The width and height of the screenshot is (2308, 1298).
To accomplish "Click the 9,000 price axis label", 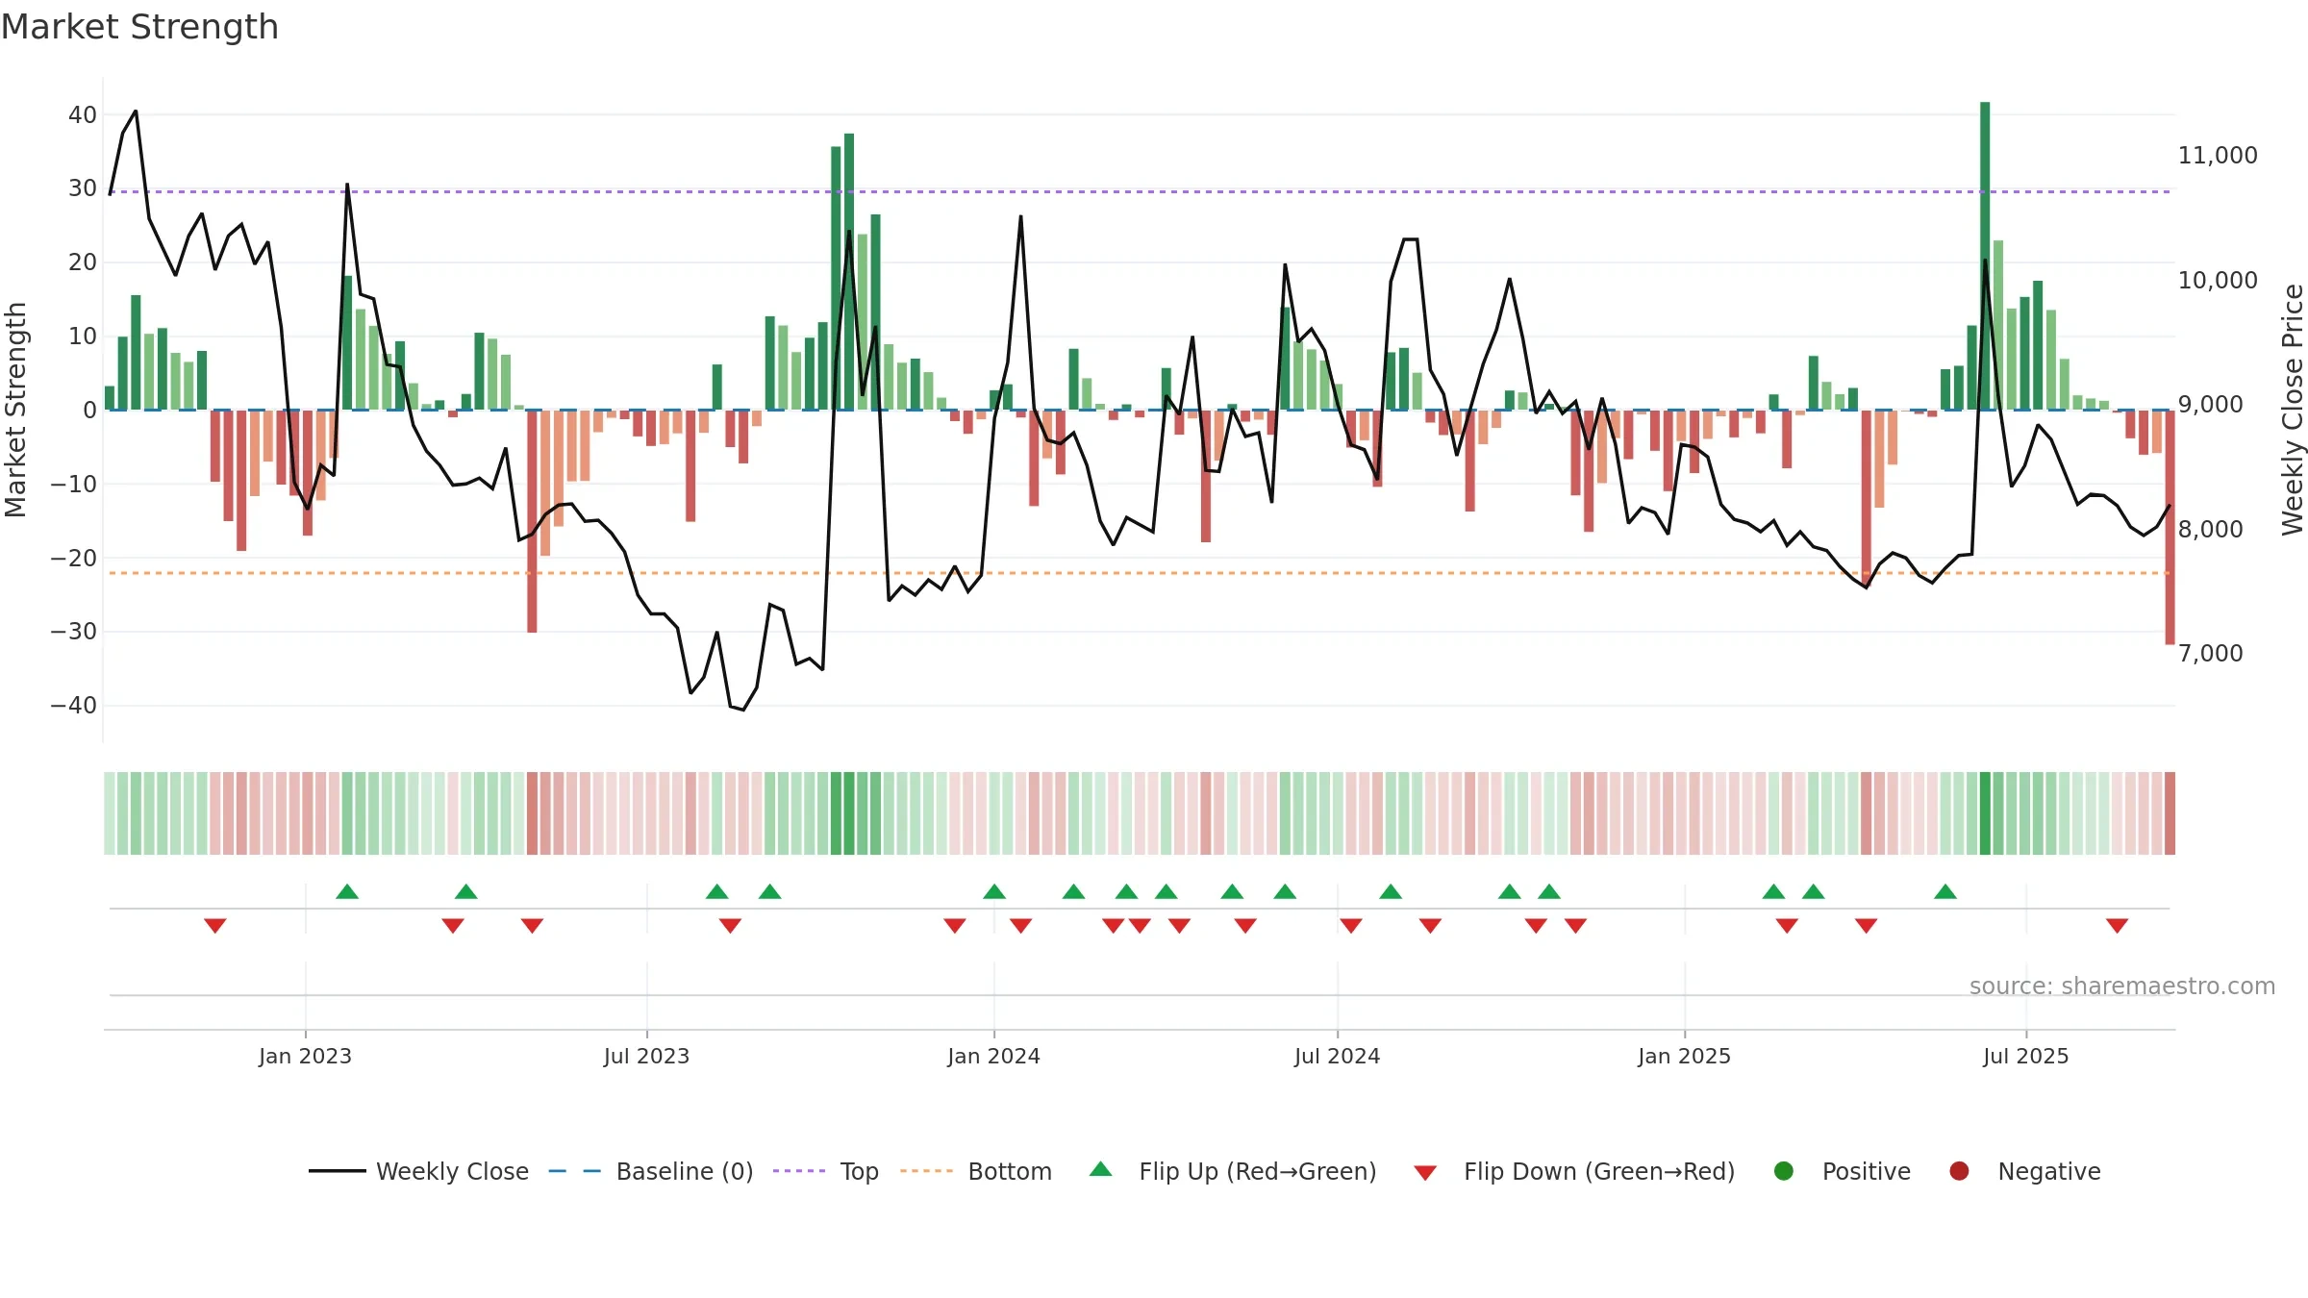I will click(x=2211, y=404).
